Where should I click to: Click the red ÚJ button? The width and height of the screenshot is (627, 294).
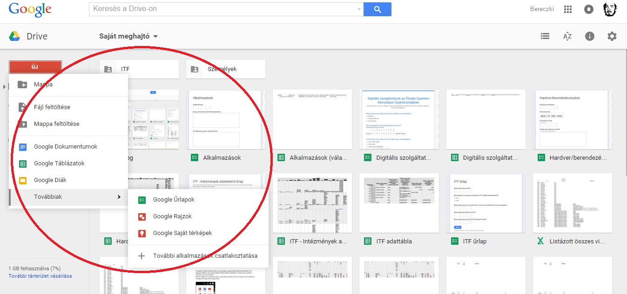[x=35, y=67]
